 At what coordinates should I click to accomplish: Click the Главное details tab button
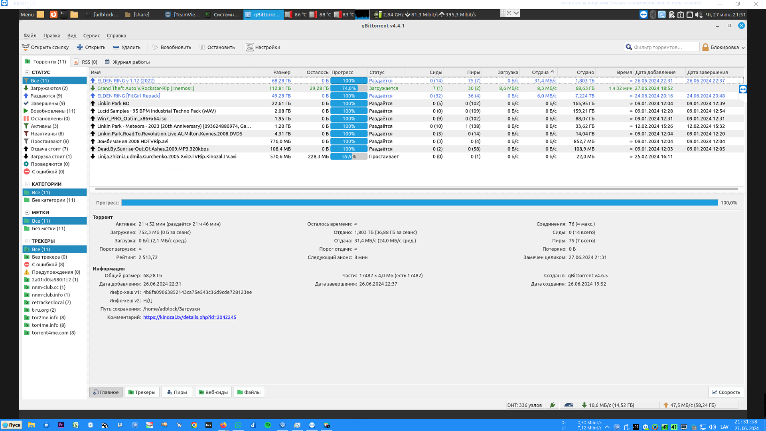point(106,392)
